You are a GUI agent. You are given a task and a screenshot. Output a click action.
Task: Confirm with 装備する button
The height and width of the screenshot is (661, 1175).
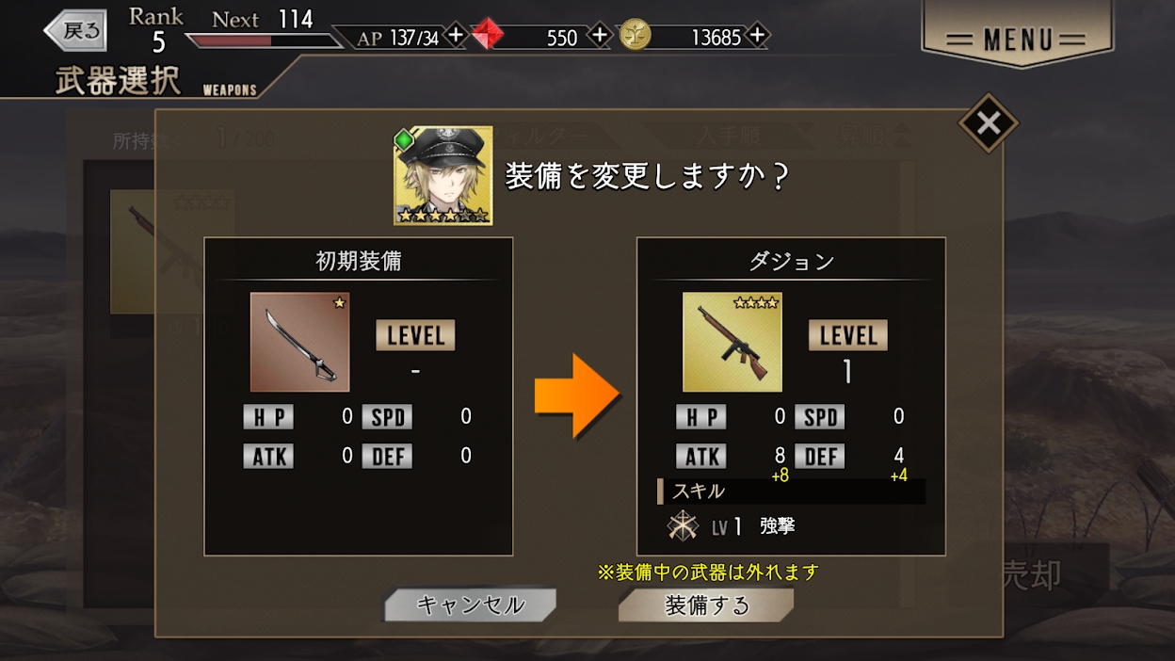(706, 605)
